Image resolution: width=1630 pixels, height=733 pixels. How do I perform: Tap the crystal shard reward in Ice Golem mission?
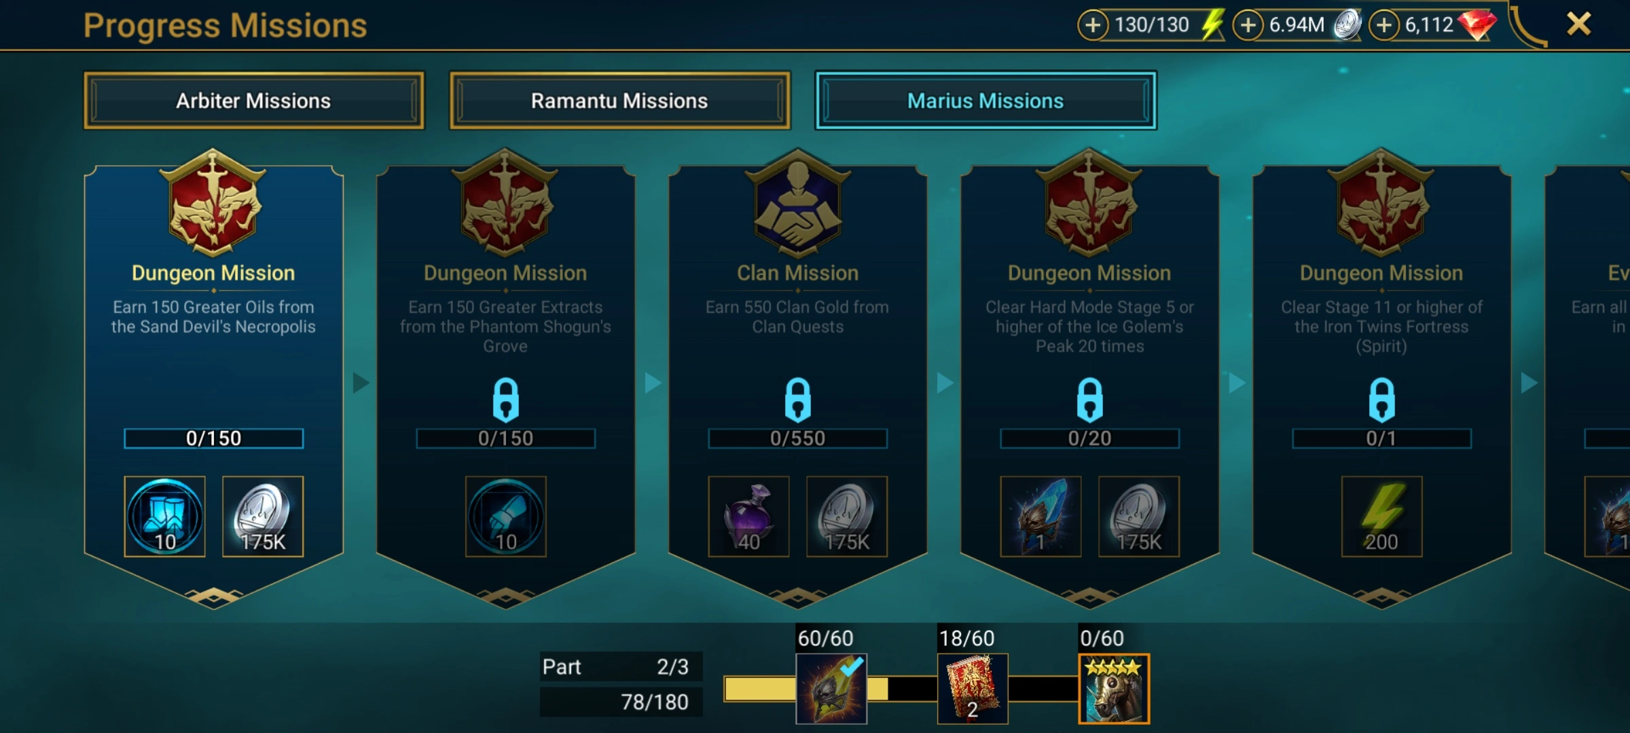click(1040, 516)
